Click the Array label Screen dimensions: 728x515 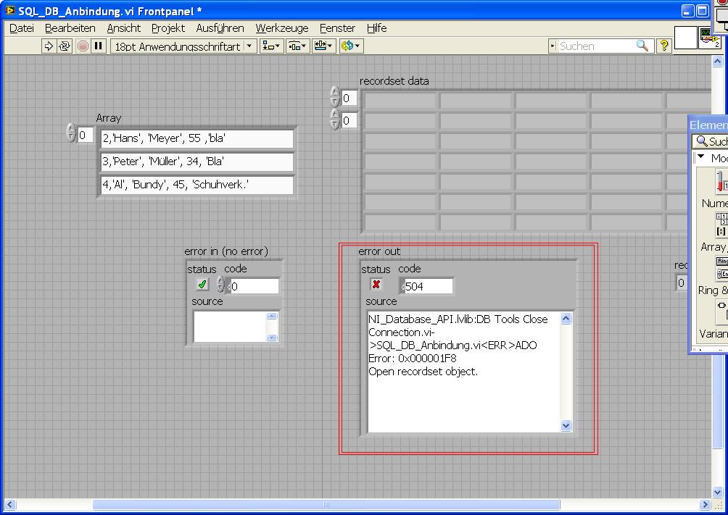coord(109,118)
